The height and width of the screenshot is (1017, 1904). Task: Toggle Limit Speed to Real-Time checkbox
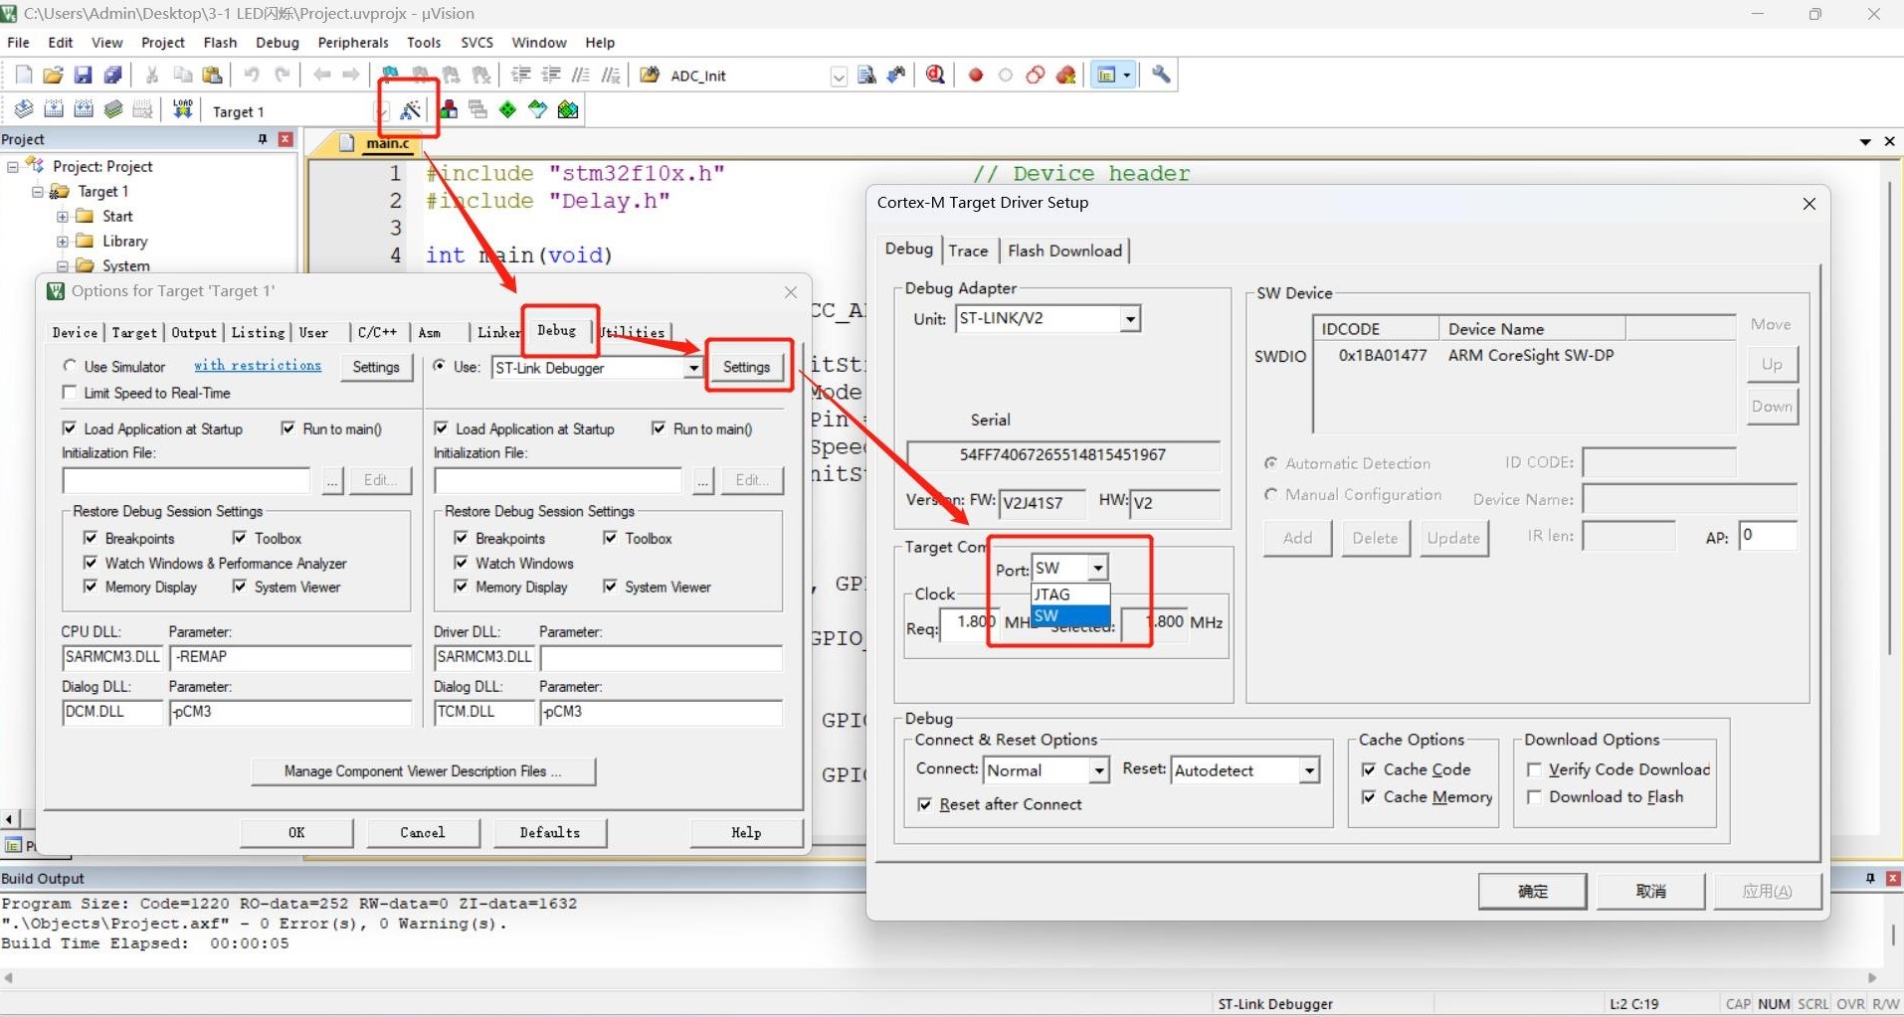70,393
